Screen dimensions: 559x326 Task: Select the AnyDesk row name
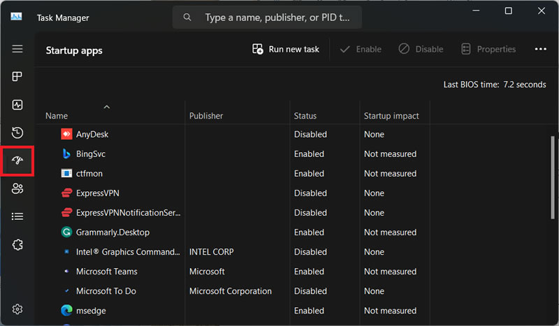tap(92, 134)
